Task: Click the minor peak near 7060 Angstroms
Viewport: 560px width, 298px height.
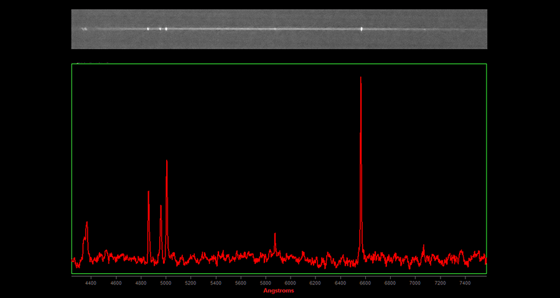Action: 423,246
